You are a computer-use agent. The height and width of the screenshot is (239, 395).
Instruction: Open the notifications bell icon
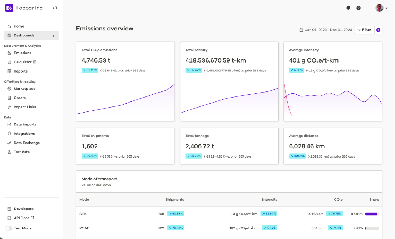click(348, 8)
